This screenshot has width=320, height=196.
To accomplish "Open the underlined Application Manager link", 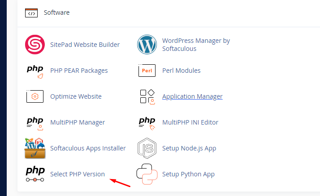I will (192, 96).
